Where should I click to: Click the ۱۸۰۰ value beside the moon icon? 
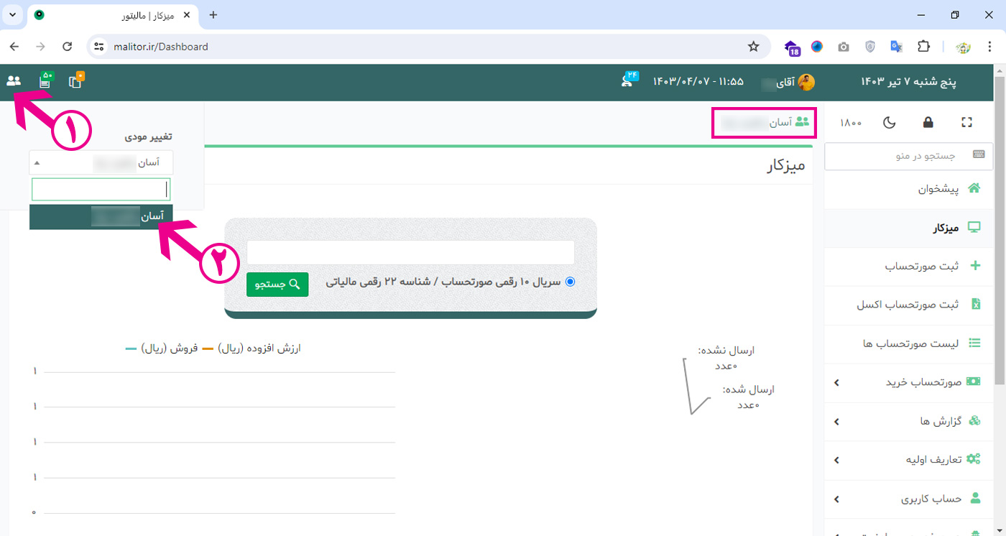(x=851, y=123)
